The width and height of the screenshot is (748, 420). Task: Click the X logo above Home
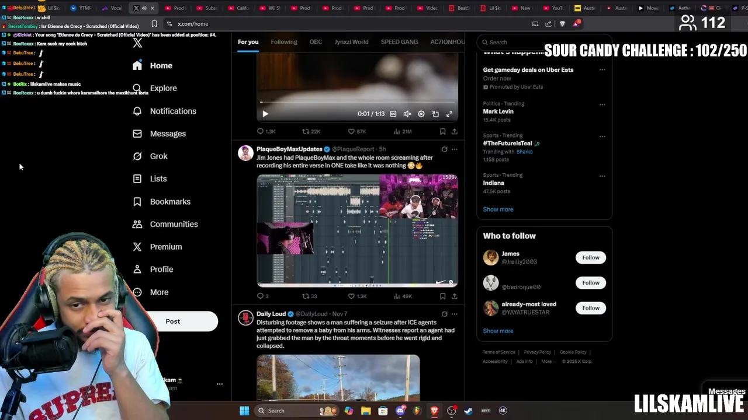[x=137, y=43]
